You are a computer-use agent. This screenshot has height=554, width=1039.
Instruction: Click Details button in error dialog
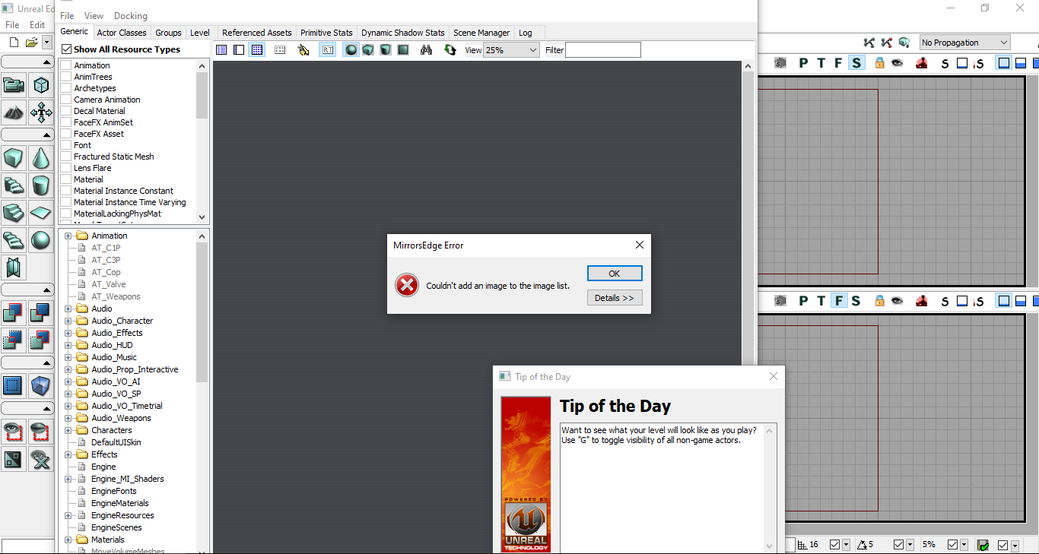[615, 298]
